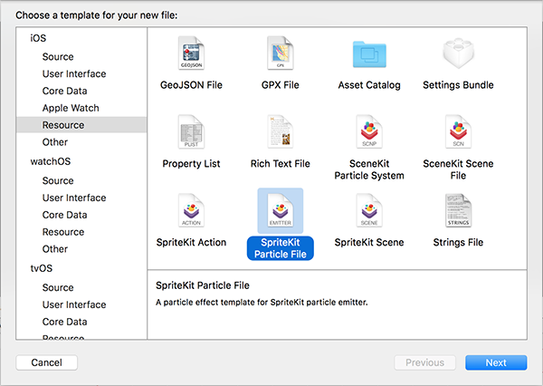Click the 'SpriteKit Scene' label

tap(369, 243)
